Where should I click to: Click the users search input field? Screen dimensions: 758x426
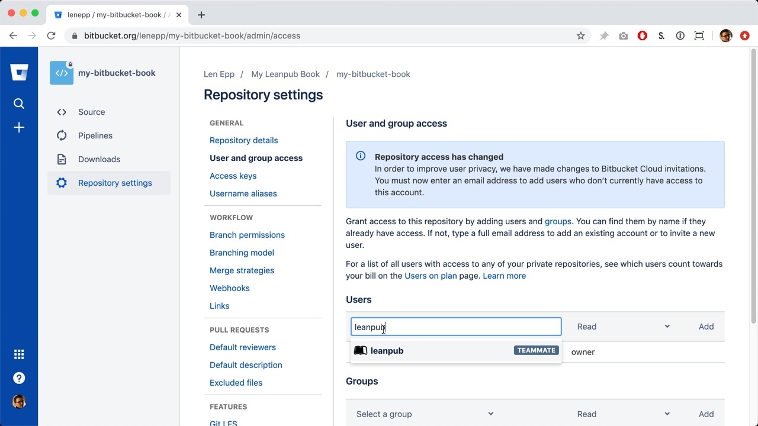455,327
